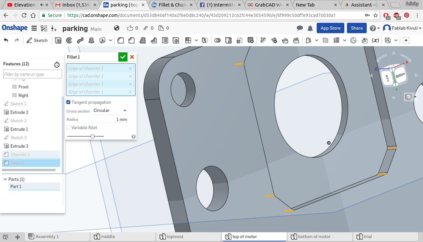Accept Fillet 1 with green checkmark
The width and height of the screenshot is (423, 242).
(123, 57)
